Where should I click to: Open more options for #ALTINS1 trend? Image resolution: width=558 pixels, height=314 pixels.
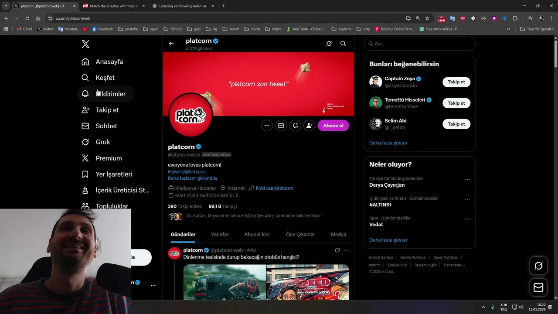467,199
